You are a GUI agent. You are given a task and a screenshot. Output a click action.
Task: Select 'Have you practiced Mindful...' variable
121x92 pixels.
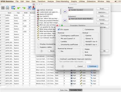[x=49, y=21]
